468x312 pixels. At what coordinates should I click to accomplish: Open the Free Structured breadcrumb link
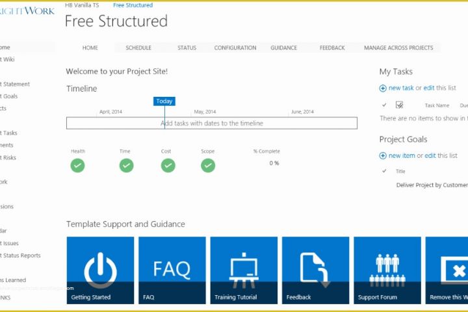click(x=133, y=5)
